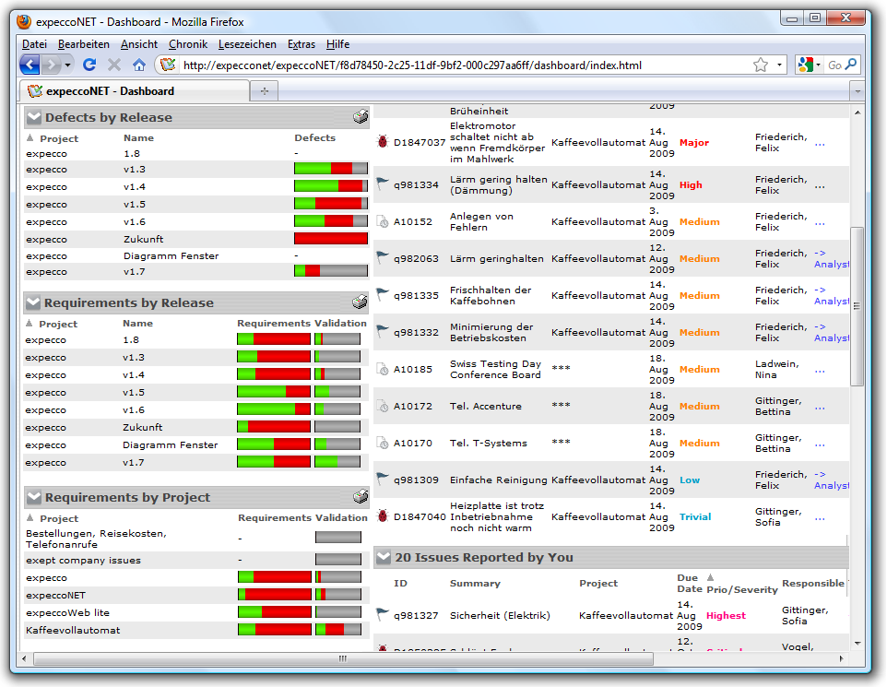Viewport: 887px width, 687px height.
Task: Collapse the 20 Issues Reported by You section
Action: (384, 557)
